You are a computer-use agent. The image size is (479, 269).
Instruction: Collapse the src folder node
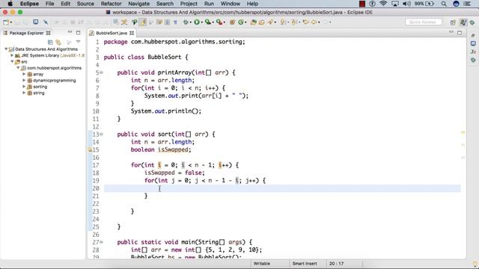12,61
